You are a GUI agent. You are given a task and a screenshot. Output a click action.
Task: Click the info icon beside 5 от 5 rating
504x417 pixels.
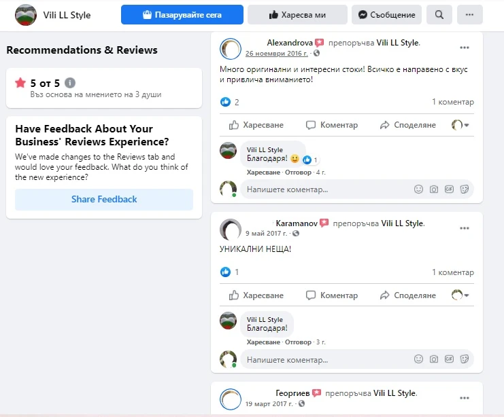point(70,83)
